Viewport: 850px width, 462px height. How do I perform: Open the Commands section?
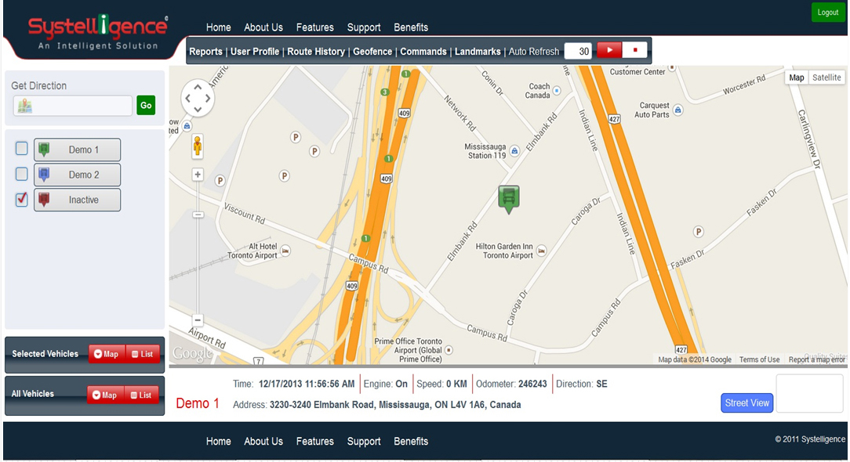click(x=423, y=52)
